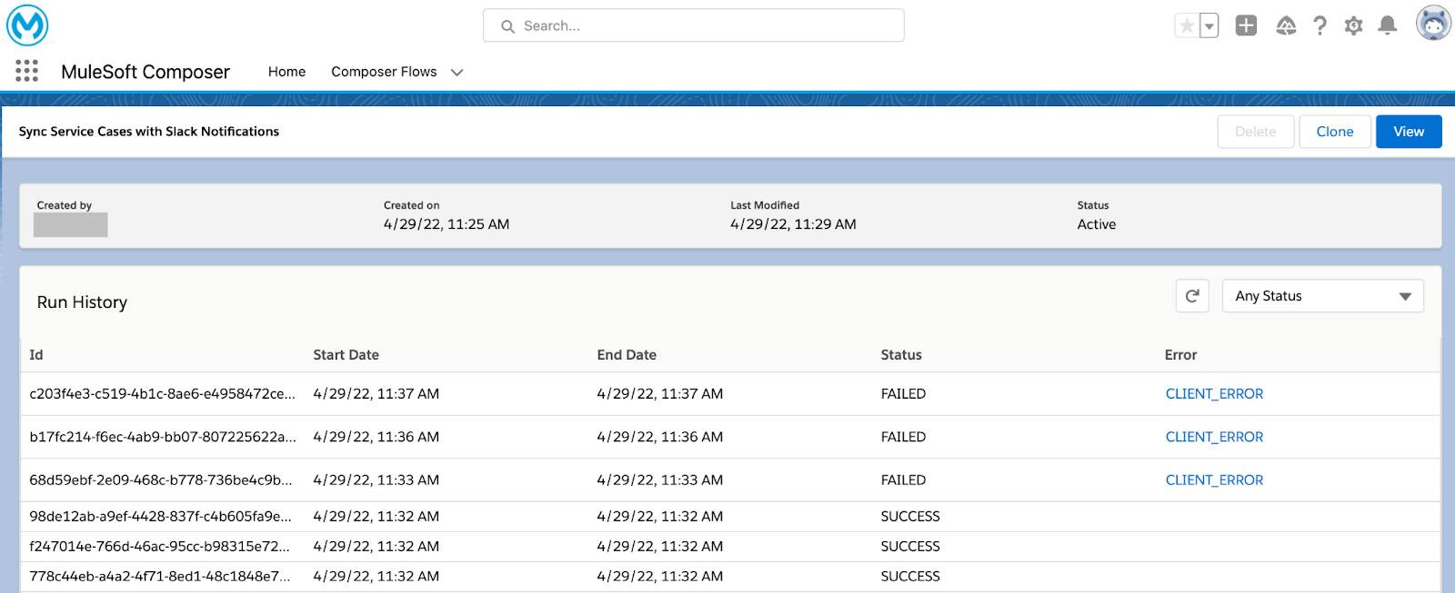Click the Favorites star icon
The height and width of the screenshot is (593, 1455).
pos(1187,25)
